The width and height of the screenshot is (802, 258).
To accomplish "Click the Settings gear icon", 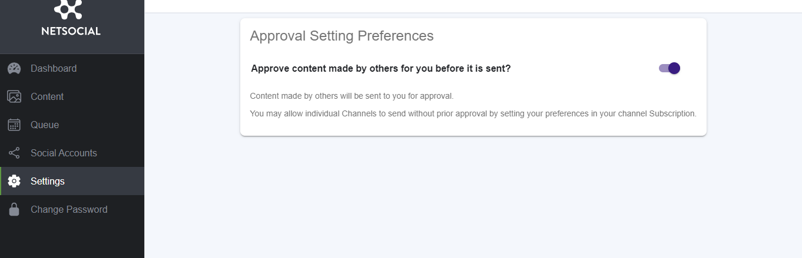I will [x=14, y=181].
